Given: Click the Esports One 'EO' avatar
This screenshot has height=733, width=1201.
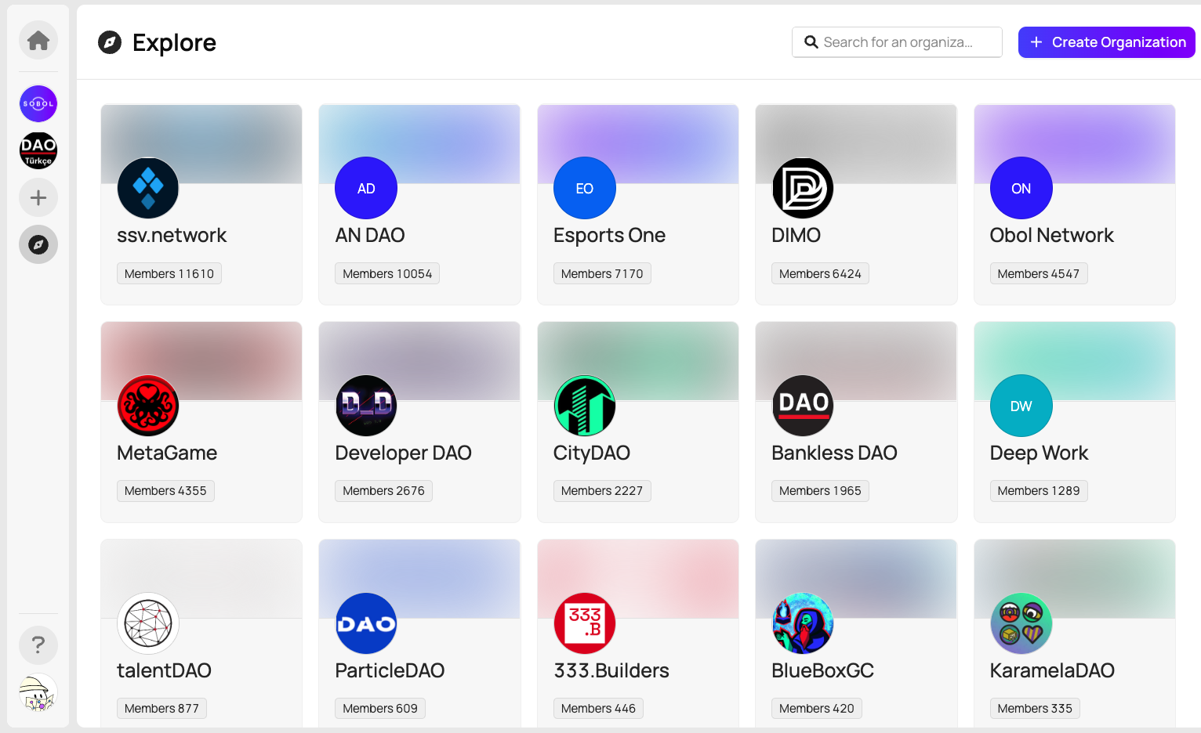Looking at the screenshot, I should (x=585, y=188).
